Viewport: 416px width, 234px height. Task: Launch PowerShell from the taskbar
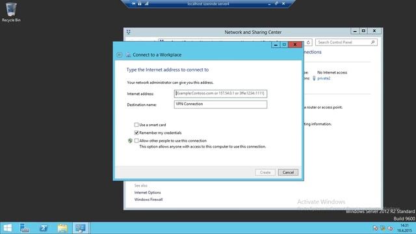pos(44,228)
